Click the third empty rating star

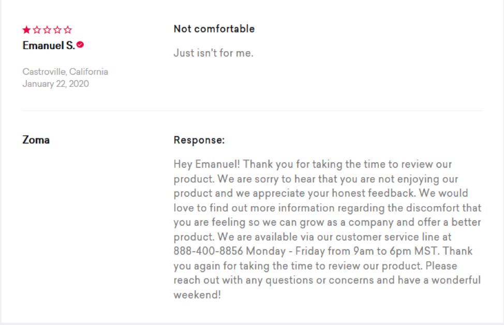coord(47,30)
